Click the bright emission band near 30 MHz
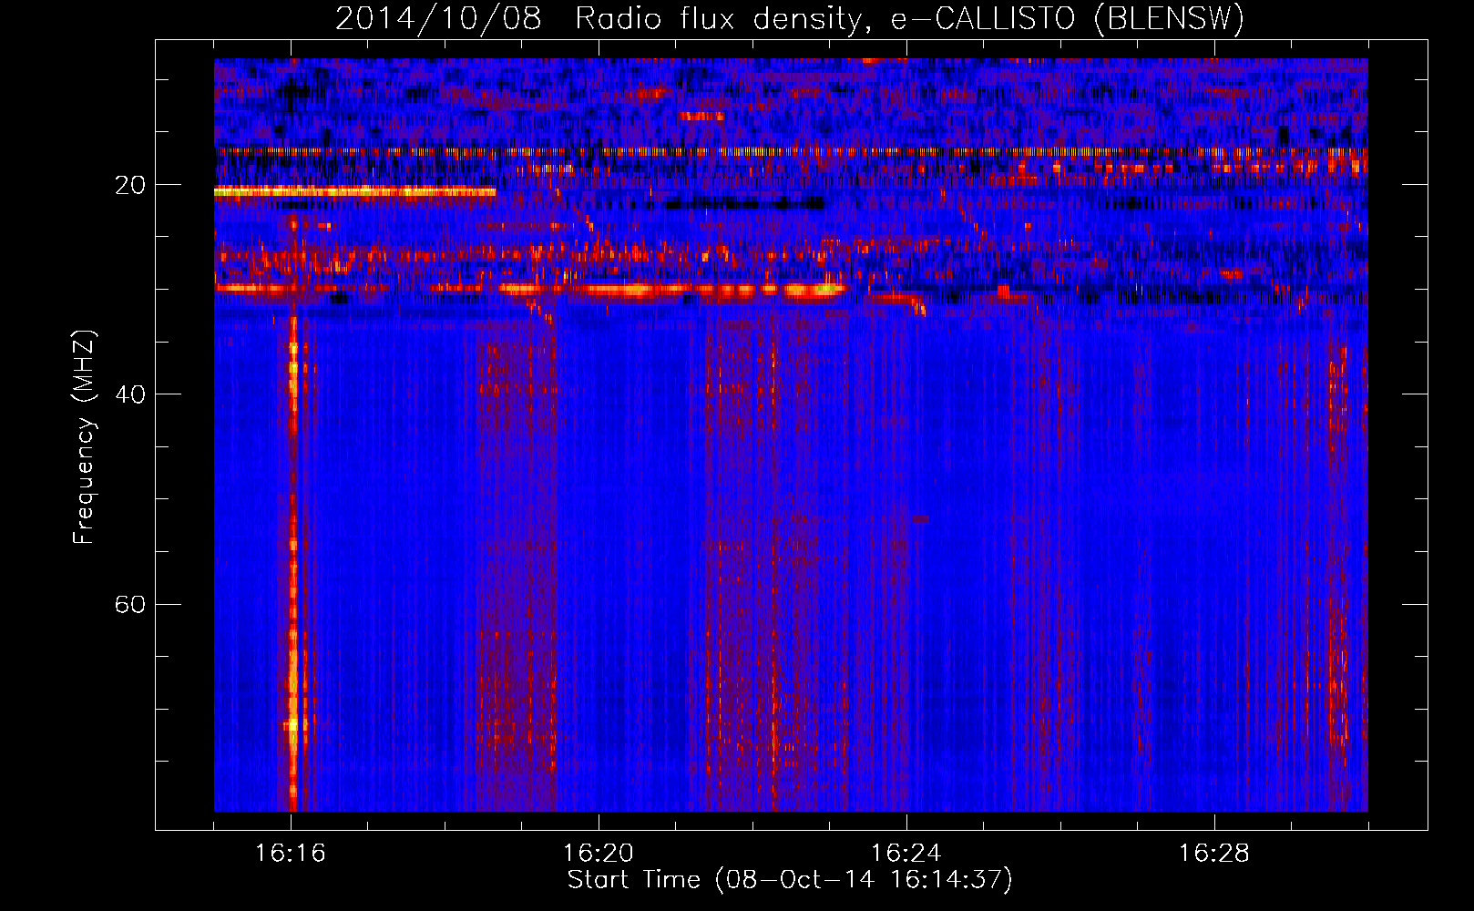 pyautogui.click(x=674, y=290)
